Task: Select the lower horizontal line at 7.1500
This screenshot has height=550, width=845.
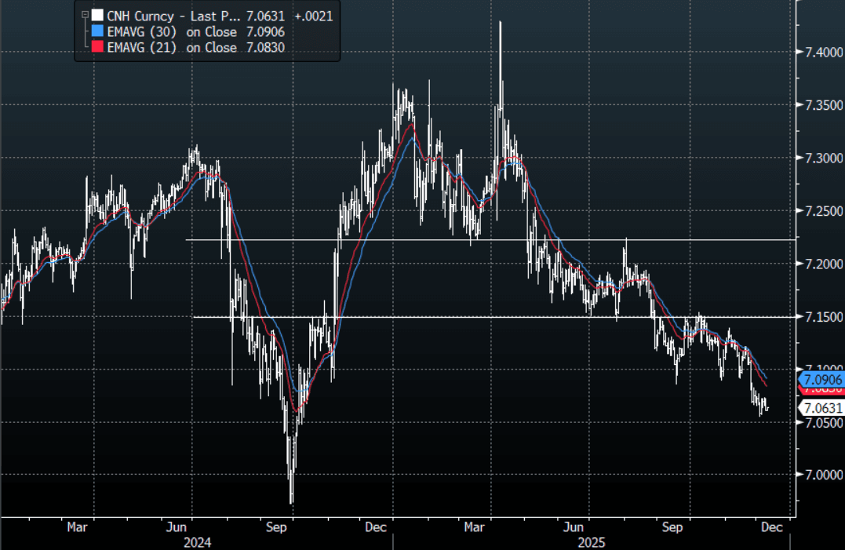Action: coord(471,317)
